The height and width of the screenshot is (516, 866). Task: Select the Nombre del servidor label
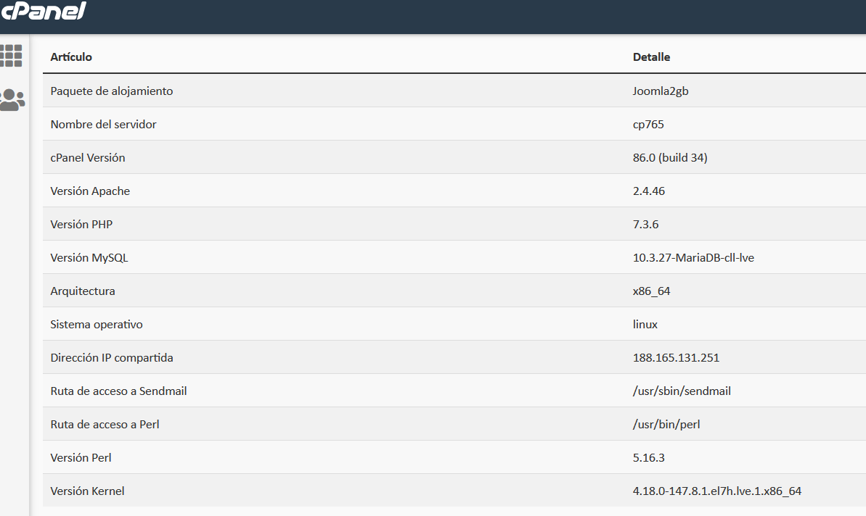click(103, 125)
